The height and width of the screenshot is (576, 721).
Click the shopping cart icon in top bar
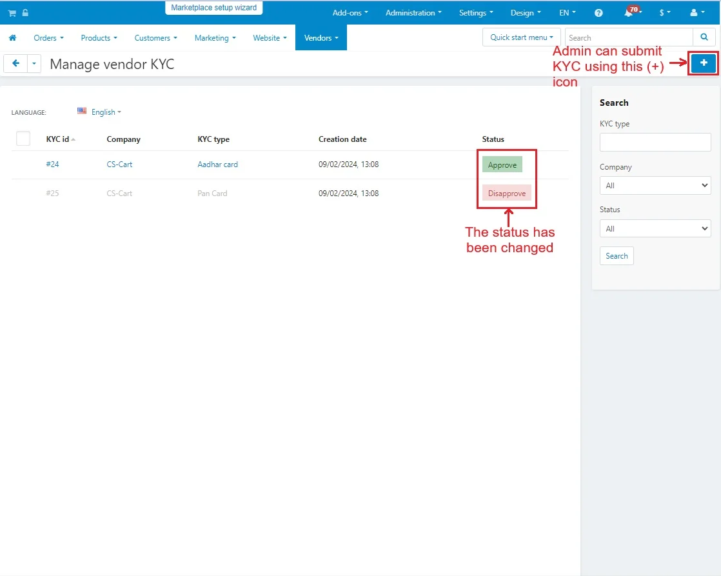click(x=12, y=13)
